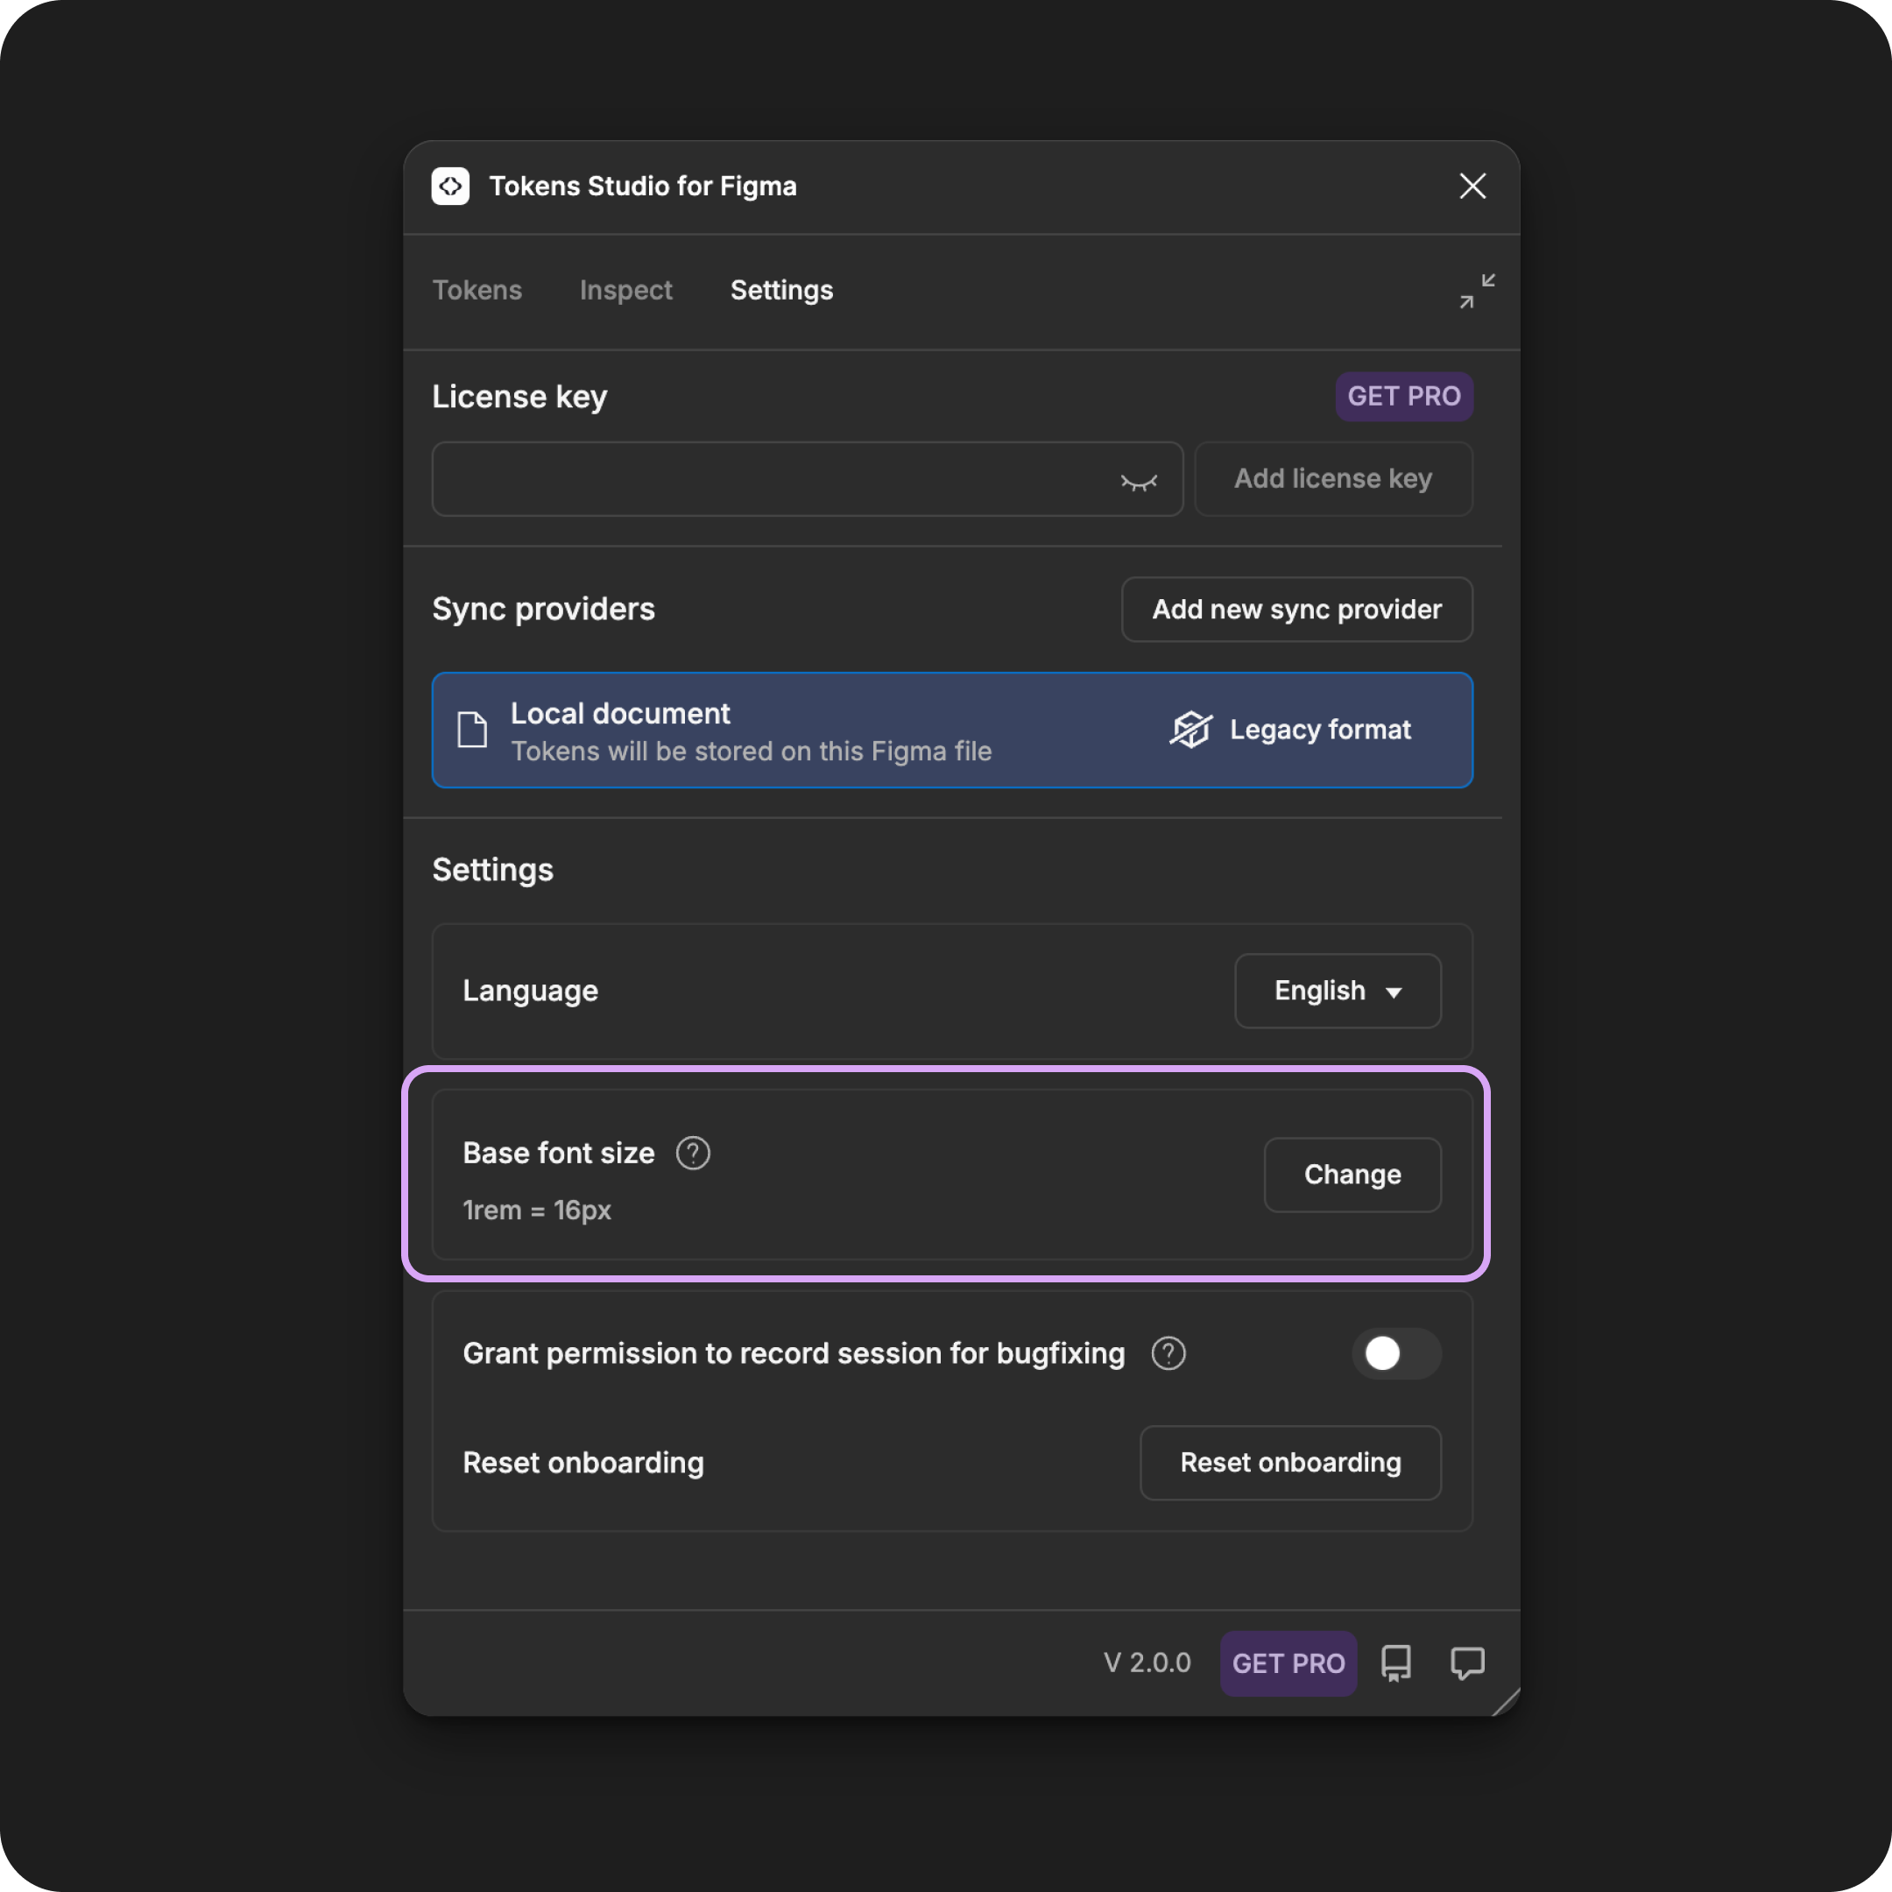The image size is (1892, 1892).
Task: Click the Tokens Studio logo icon
Action: [450, 186]
